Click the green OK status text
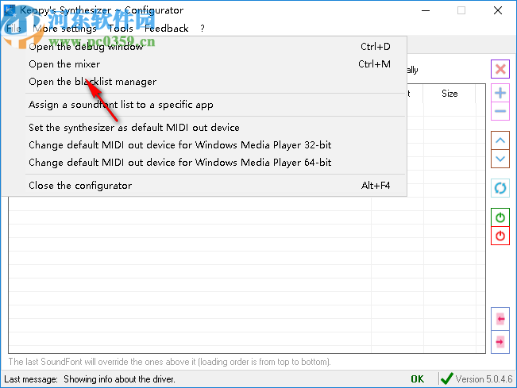The width and height of the screenshot is (517, 388). pos(418,379)
